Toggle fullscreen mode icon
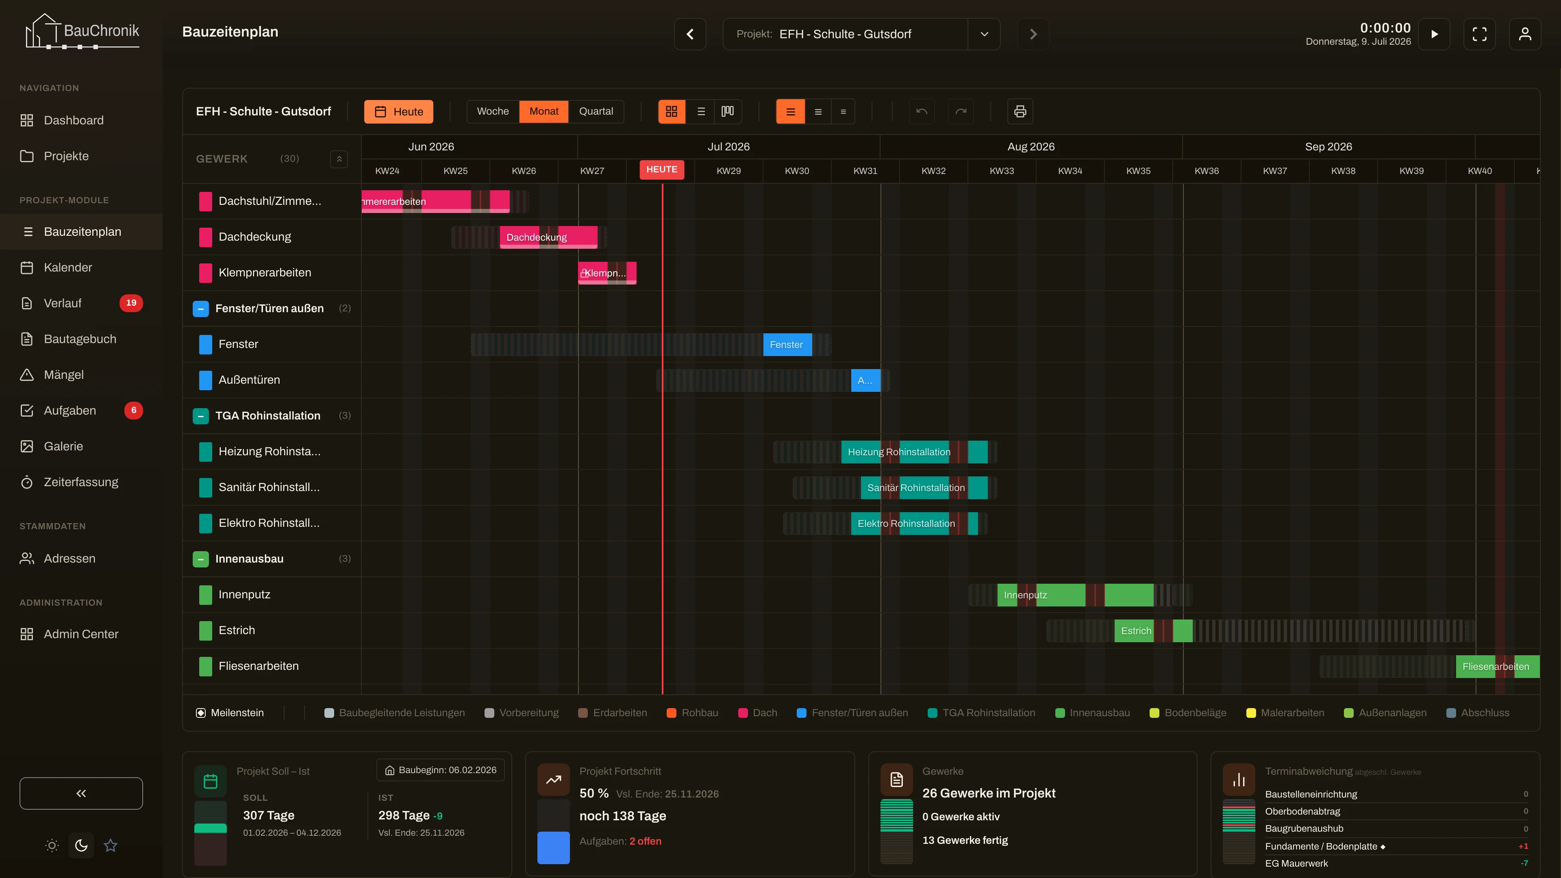The width and height of the screenshot is (1561, 878). [1479, 34]
